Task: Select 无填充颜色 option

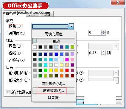Action: (x=54, y=34)
